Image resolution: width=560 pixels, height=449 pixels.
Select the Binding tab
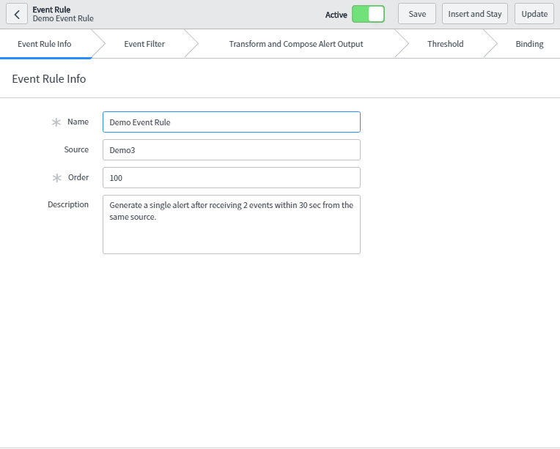click(x=529, y=44)
